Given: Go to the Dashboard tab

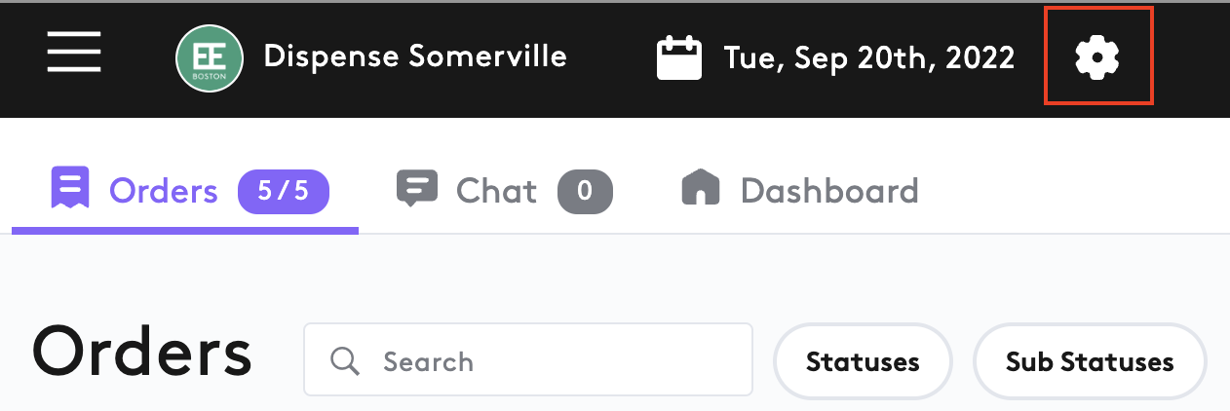Looking at the screenshot, I should [829, 191].
